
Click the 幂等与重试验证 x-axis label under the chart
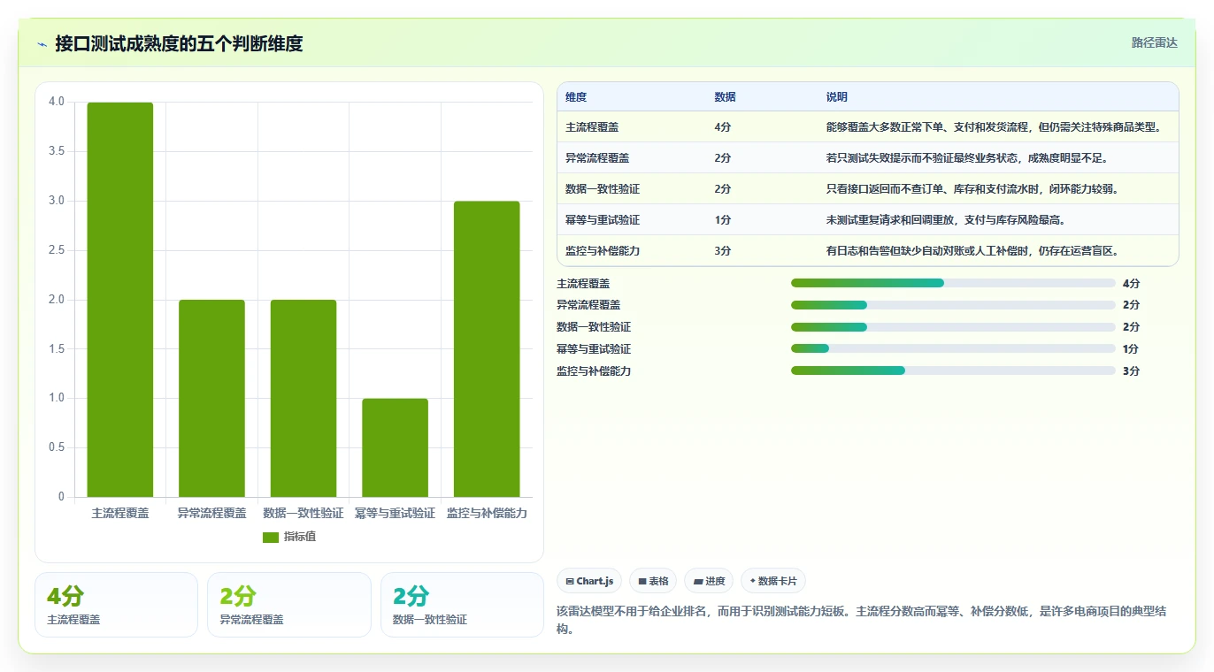point(395,513)
